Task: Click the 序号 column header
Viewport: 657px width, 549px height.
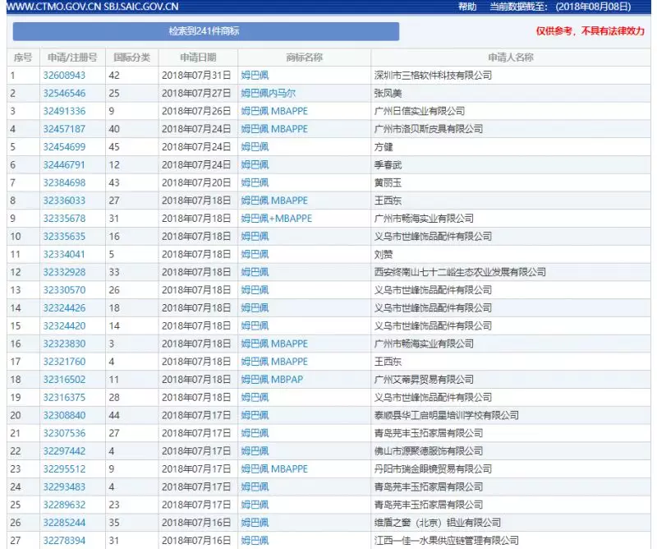Action: pos(23,58)
